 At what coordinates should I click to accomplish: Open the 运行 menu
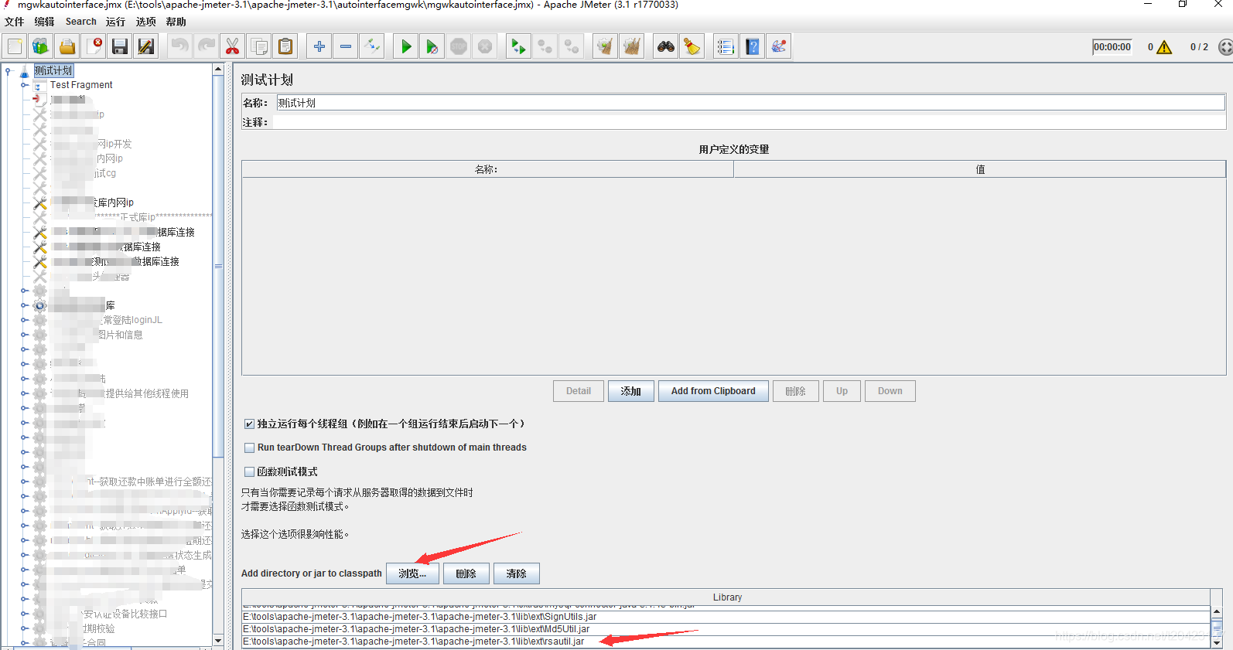115,22
